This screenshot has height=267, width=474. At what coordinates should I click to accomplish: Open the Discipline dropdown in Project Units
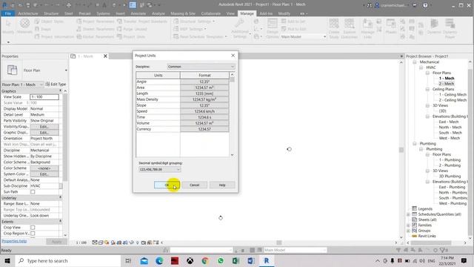[201, 67]
